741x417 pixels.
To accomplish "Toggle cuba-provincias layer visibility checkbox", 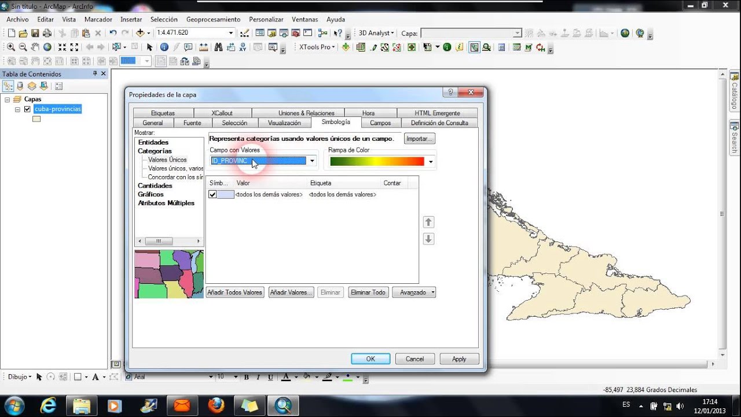I will (27, 109).
